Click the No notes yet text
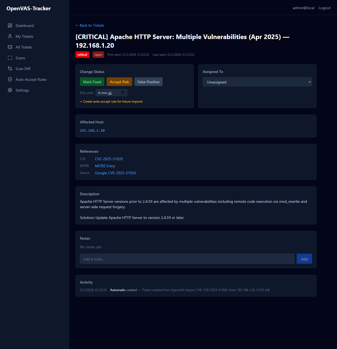Viewport: 337px width, 349px height. tap(91, 247)
